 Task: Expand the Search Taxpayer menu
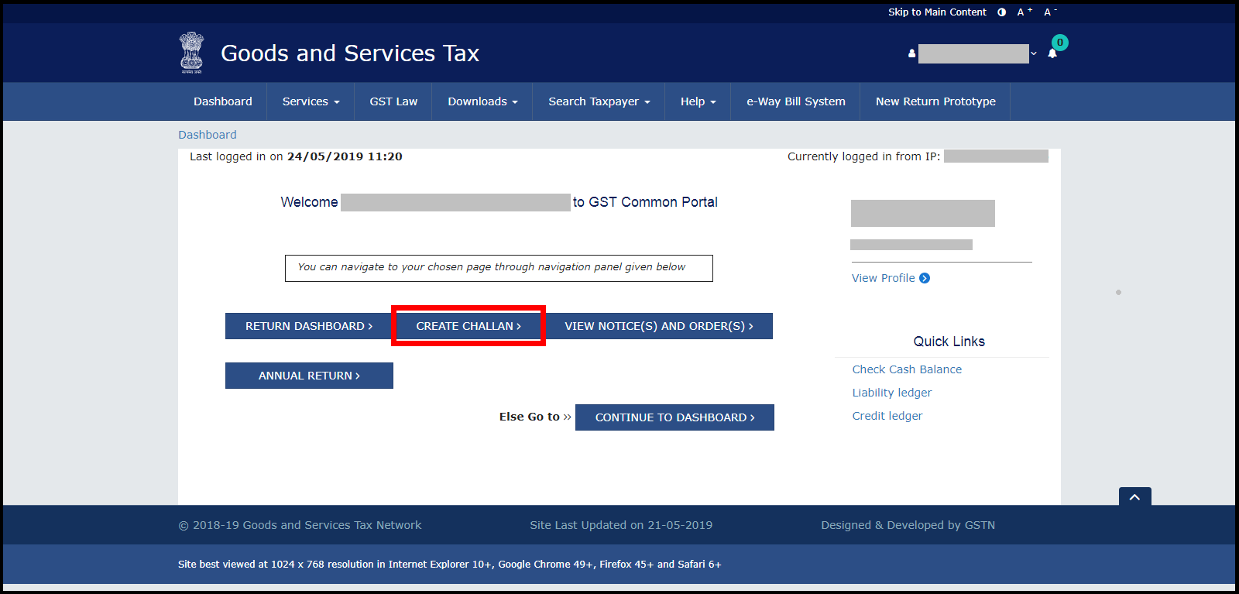coord(599,101)
